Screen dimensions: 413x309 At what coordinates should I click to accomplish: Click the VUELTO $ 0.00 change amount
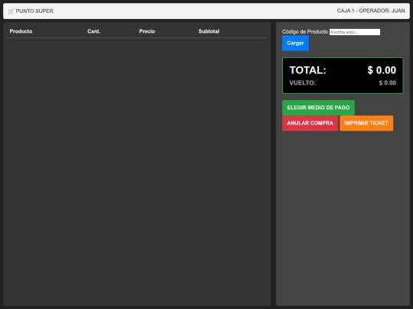388,82
